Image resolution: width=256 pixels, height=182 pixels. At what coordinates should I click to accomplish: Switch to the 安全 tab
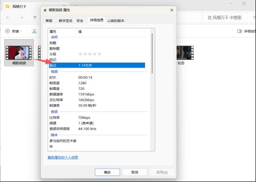coord(80,21)
